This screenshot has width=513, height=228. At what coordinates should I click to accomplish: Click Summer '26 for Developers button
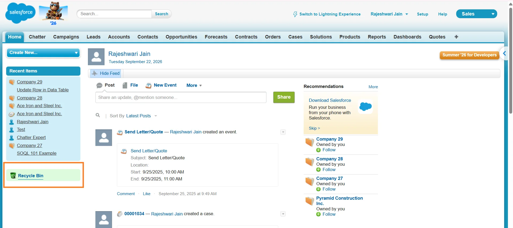pos(469,55)
